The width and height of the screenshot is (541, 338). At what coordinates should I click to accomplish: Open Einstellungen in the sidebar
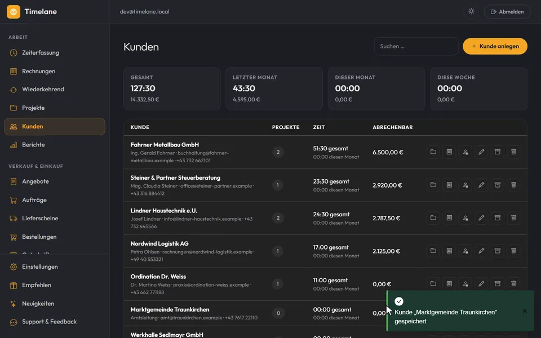click(55, 266)
